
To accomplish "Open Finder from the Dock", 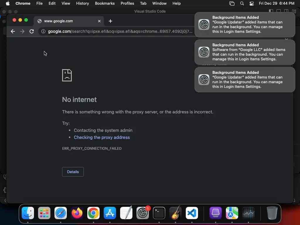I will coord(28,213).
